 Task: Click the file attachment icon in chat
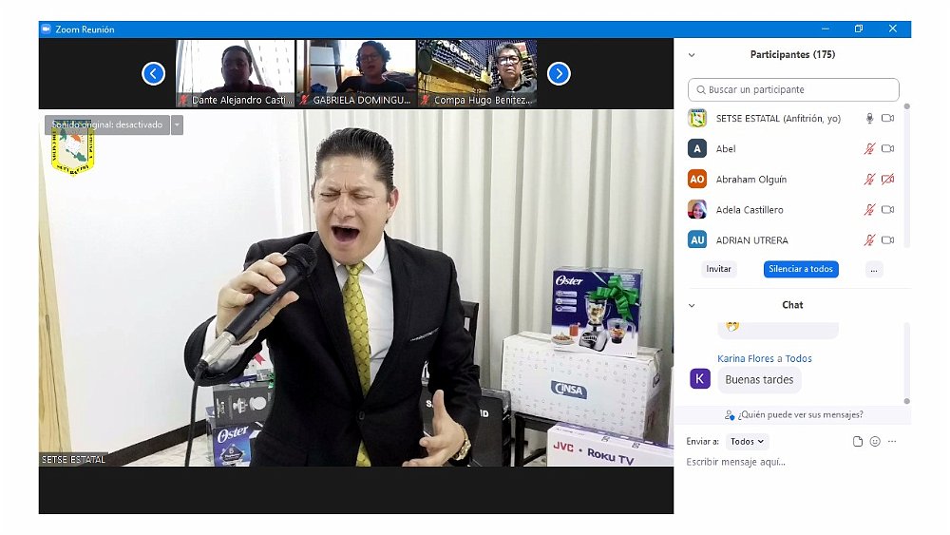(858, 442)
